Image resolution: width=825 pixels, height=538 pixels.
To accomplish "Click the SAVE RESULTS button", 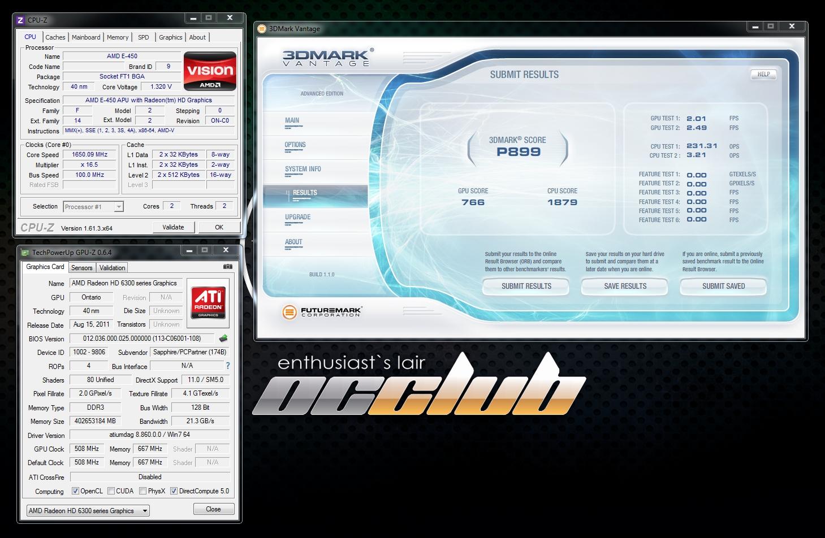I will pos(625,287).
